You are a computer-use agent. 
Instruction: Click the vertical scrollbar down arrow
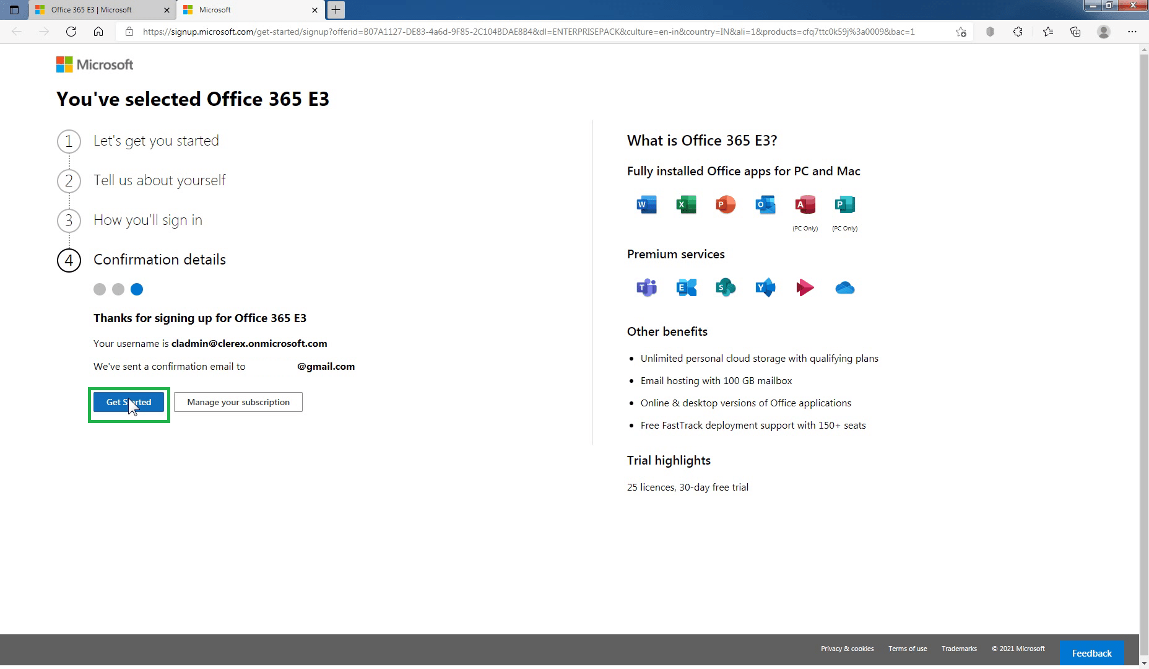pyautogui.click(x=1144, y=663)
